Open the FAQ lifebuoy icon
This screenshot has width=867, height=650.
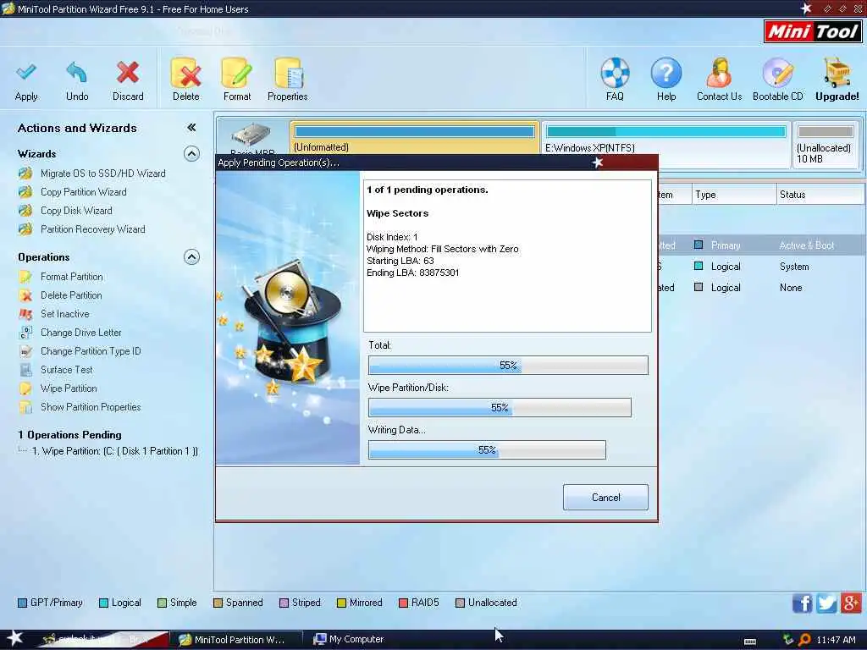coord(615,73)
